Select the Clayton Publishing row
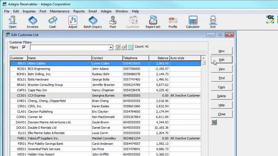 105,112
